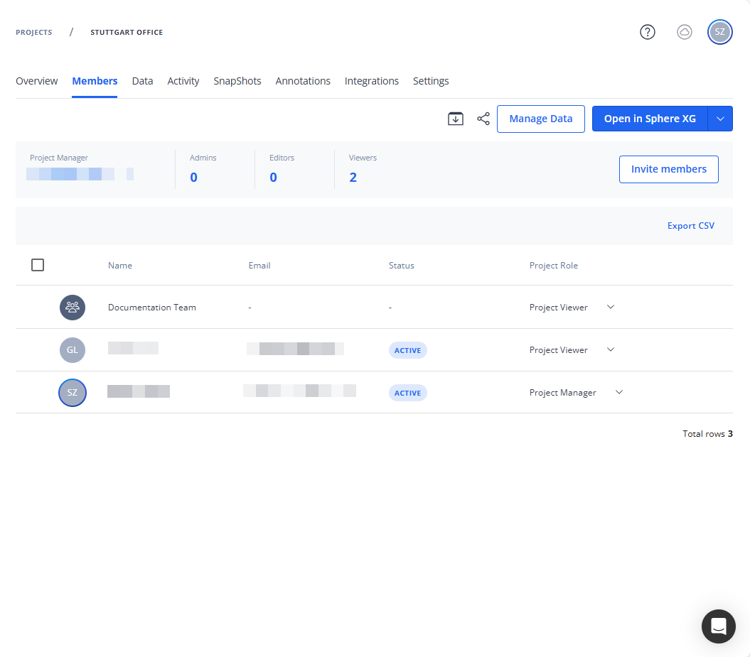Open the SnapShots tab

237,81
